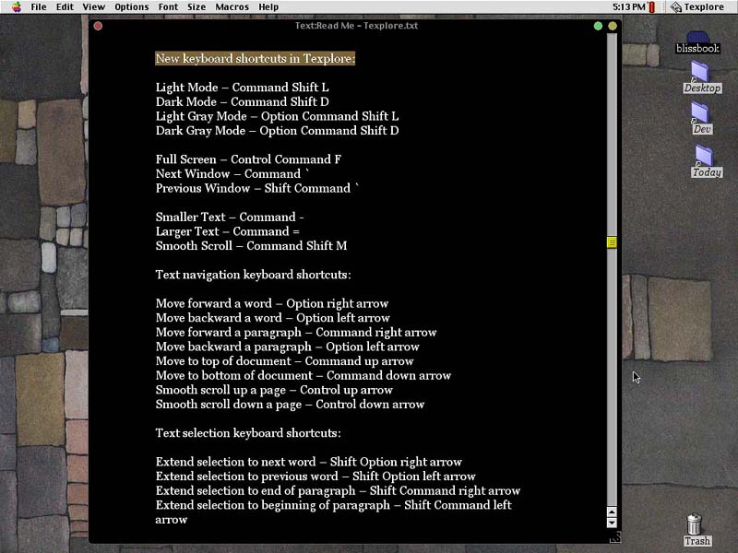The height and width of the screenshot is (553, 738).
Task: Click the line Move forward a word
Action: [x=272, y=303]
